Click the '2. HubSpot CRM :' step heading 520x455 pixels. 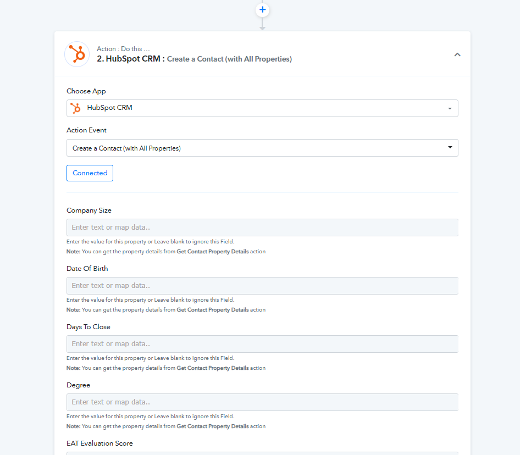point(131,59)
